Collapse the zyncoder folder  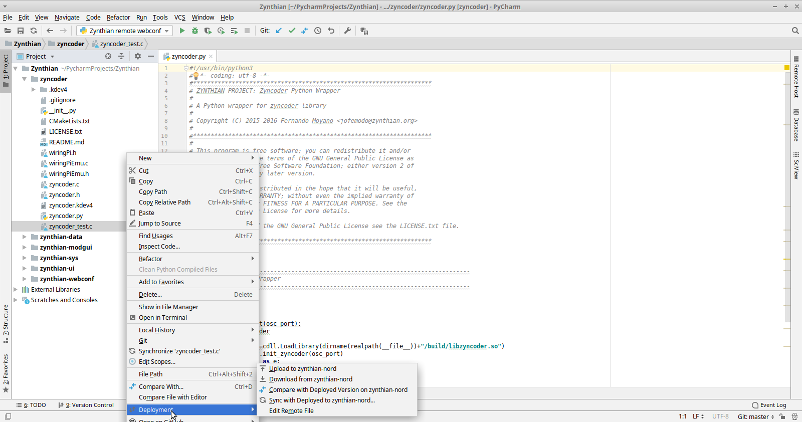(x=24, y=79)
